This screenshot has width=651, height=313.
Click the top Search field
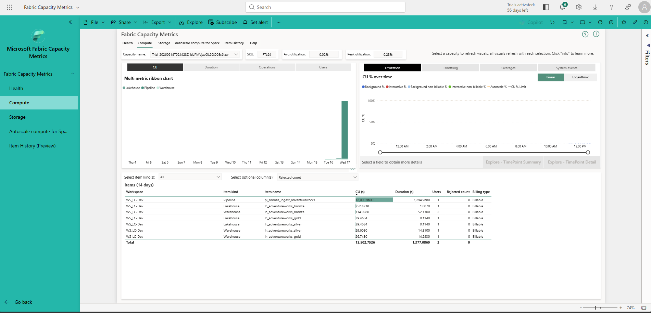click(x=325, y=7)
